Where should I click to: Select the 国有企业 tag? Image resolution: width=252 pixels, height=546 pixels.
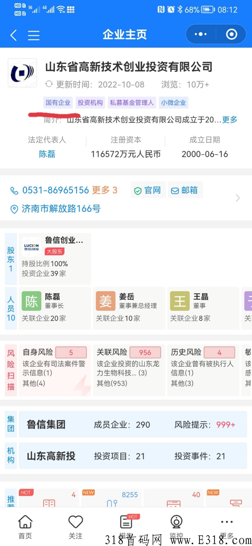pyautogui.click(x=58, y=103)
